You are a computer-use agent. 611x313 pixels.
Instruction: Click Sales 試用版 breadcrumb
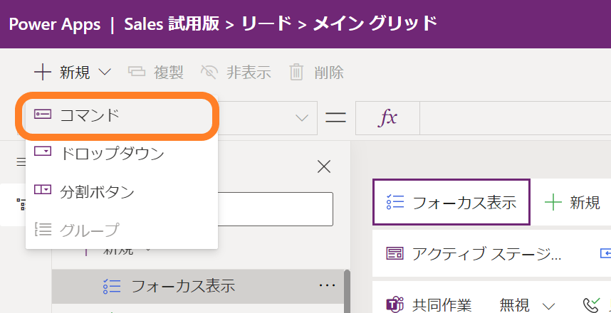click(x=172, y=24)
